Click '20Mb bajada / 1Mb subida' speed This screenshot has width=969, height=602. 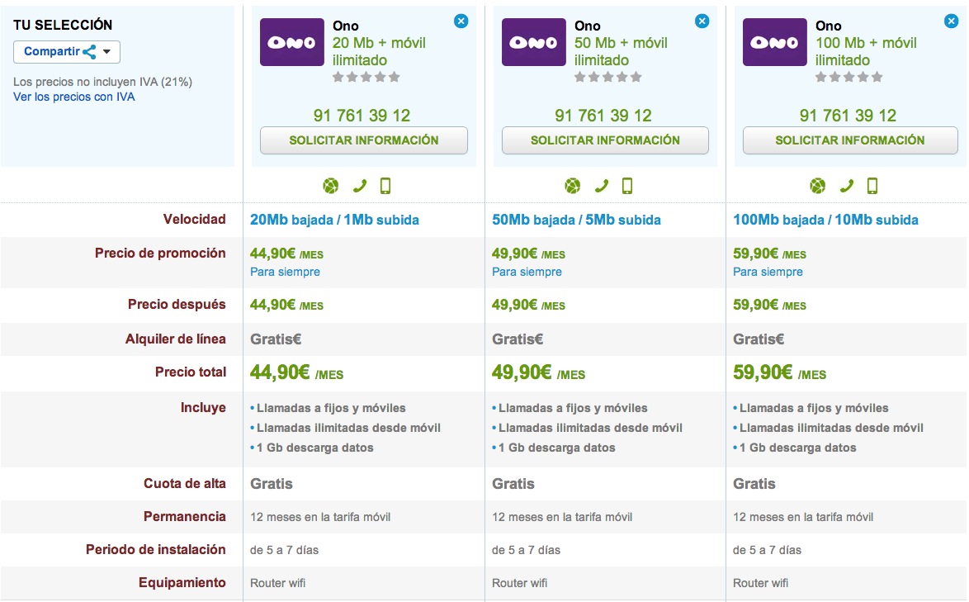click(x=334, y=220)
